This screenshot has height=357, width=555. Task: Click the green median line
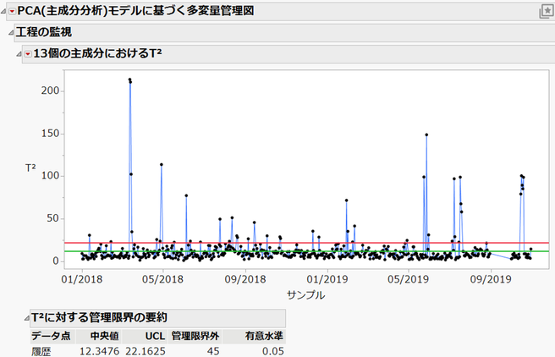coord(306,251)
